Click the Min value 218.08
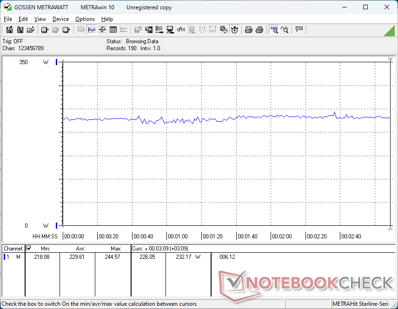Screen dimensions: 398x309 42,257
